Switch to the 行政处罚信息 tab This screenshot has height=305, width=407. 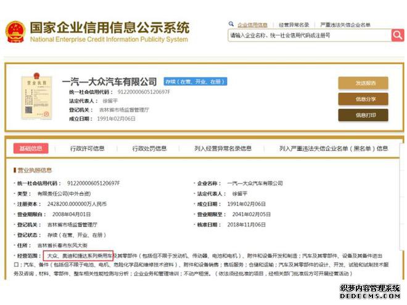pyautogui.click(x=149, y=148)
